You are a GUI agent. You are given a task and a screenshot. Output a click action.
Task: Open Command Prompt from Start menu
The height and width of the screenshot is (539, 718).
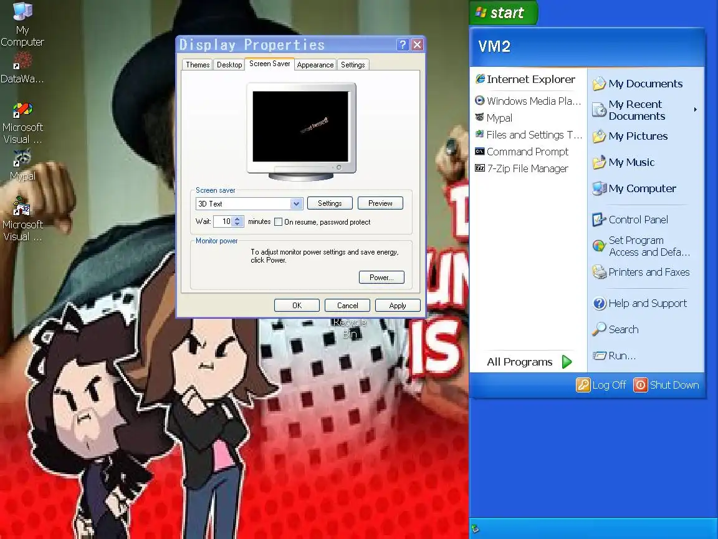(x=522, y=152)
